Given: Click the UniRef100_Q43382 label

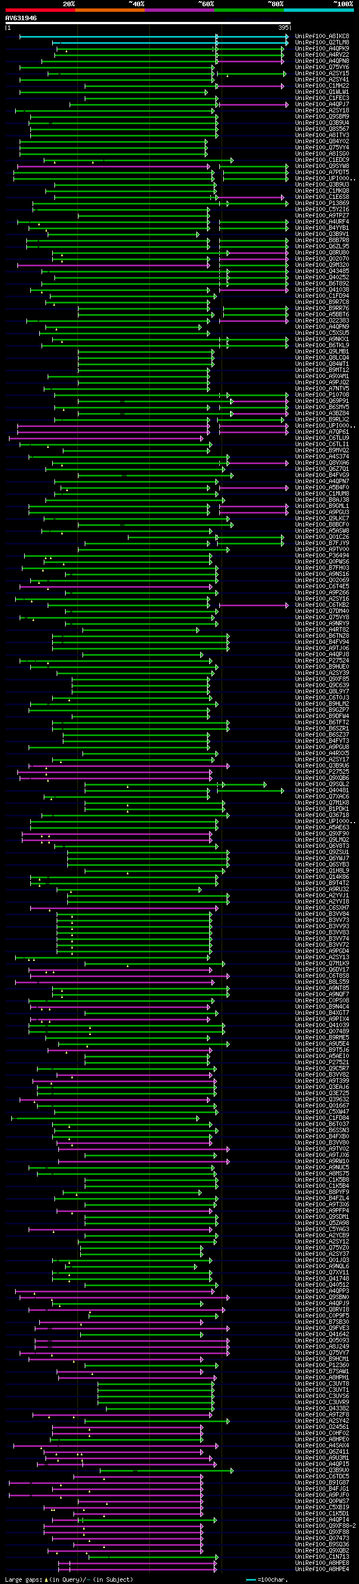Looking at the screenshot, I should tap(322, 1408).
